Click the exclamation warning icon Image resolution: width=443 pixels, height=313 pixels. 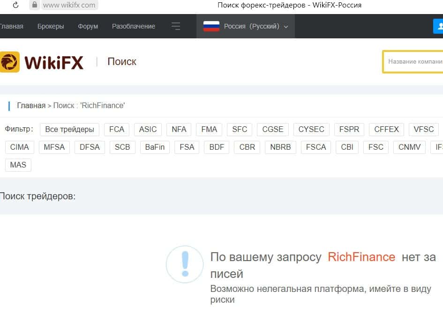pos(185,264)
